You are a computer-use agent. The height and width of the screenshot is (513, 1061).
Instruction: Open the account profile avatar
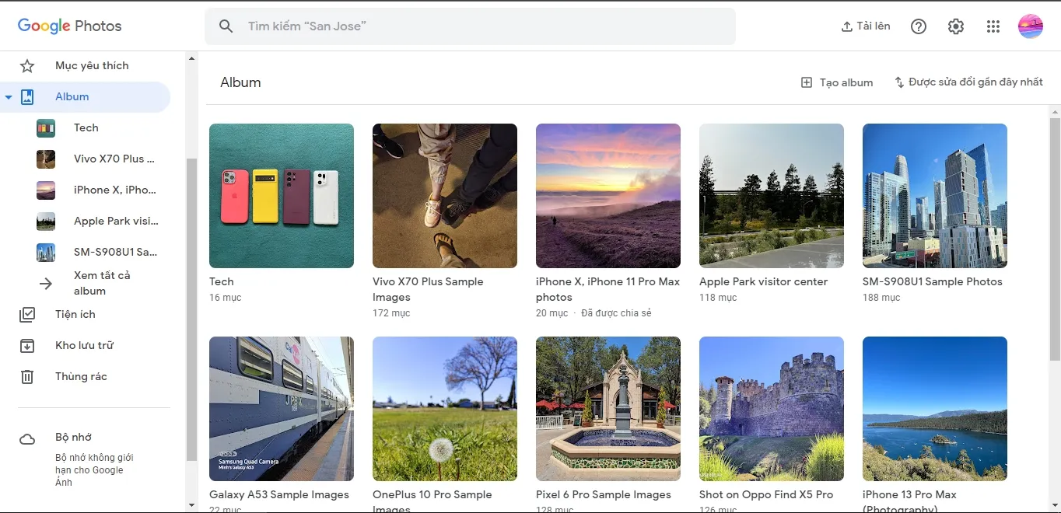[1031, 26]
